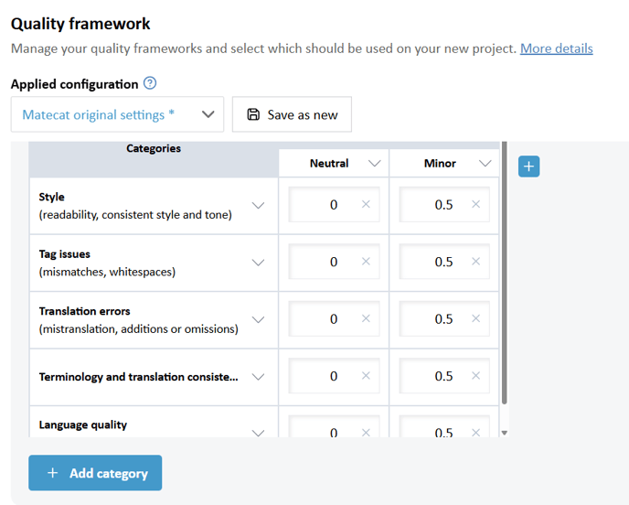Clear the Style Minor value with X

pyautogui.click(x=475, y=205)
